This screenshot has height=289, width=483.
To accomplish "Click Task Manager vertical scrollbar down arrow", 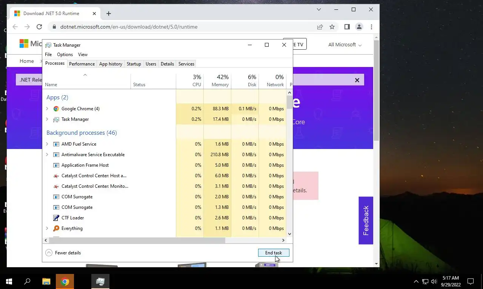I will (x=290, y=234).
